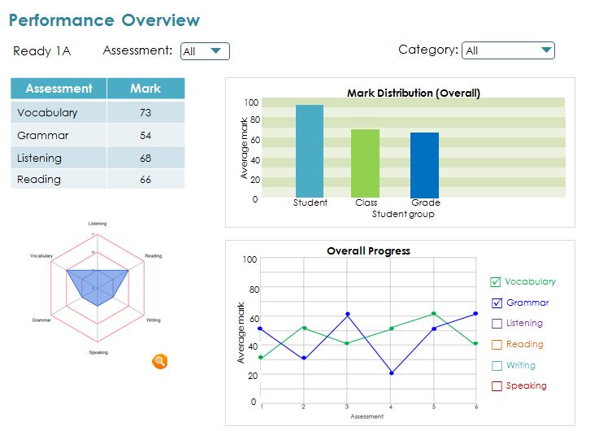Screen dimensions: 590x431
Task: Click the mark value 68
Action: coord(145,158)
